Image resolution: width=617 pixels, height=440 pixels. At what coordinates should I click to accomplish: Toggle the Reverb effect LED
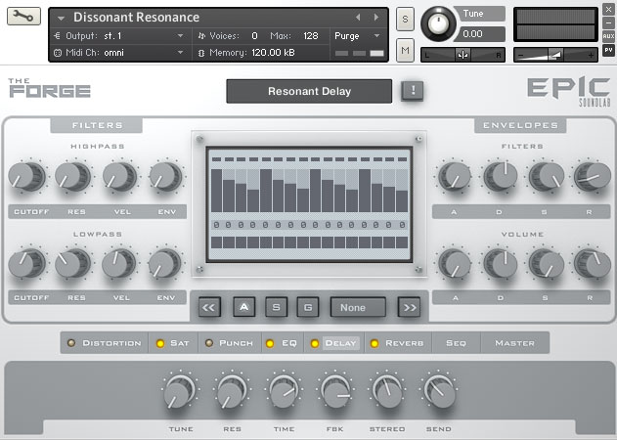pos(374,343)
